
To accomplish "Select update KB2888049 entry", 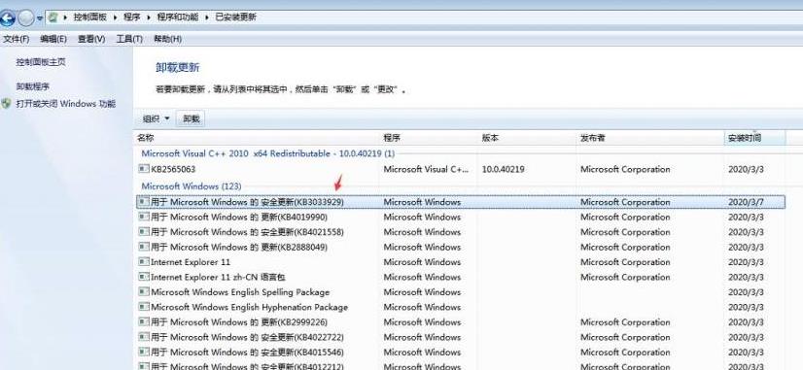I will [x=239, y=248].
